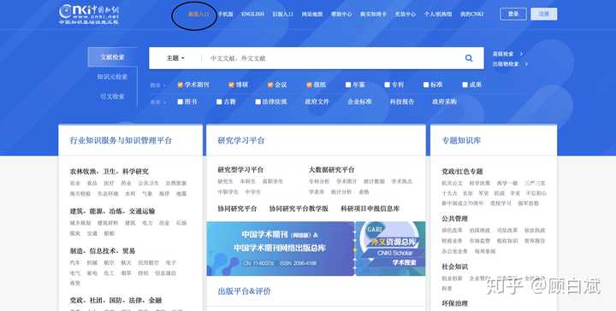Viewport: 616px width, 311px height.
Task: Open the 协同研究平台 link
Action: tap(237, 208)
